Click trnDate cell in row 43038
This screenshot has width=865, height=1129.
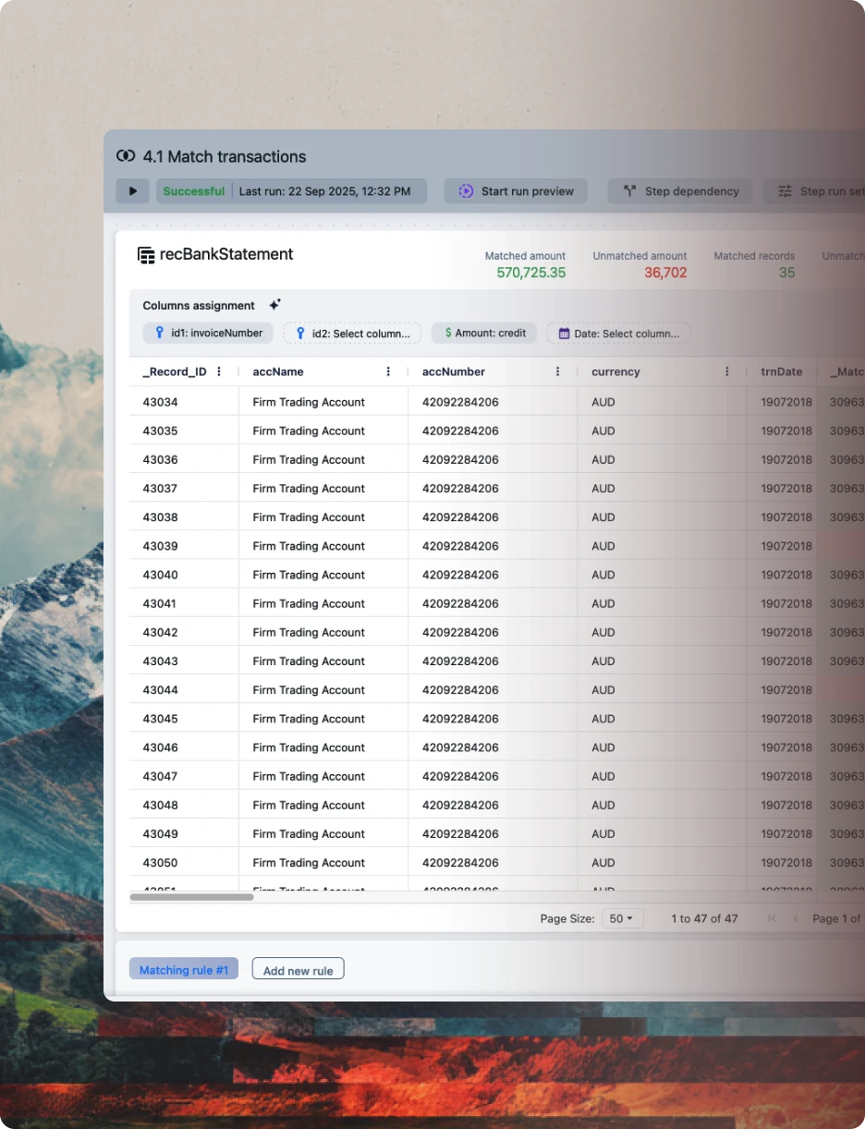click(786, 517)
